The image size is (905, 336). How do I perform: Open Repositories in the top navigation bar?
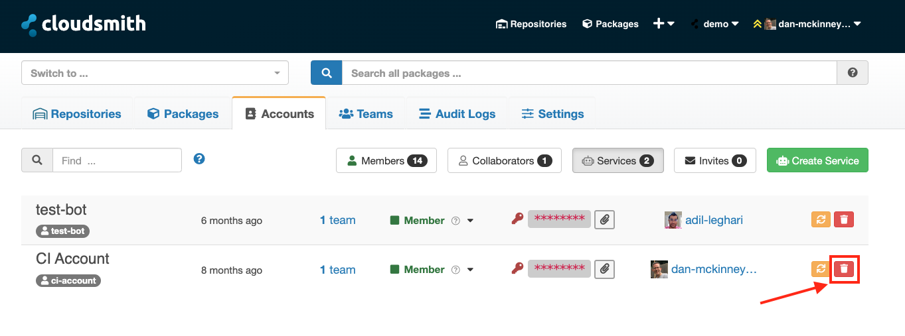[531, 24]
